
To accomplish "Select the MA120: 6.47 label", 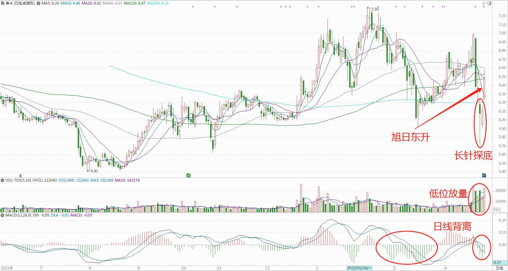I will [x=135, y=3].
